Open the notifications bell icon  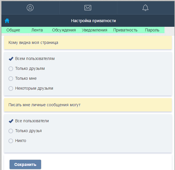[145, 8]
